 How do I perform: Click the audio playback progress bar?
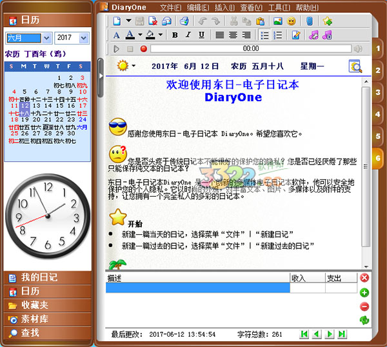(x=250, y=48)
